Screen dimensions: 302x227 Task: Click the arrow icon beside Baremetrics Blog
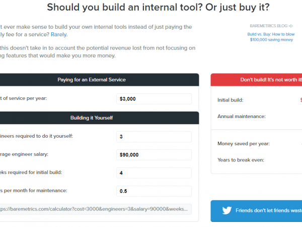click(291, 26)
